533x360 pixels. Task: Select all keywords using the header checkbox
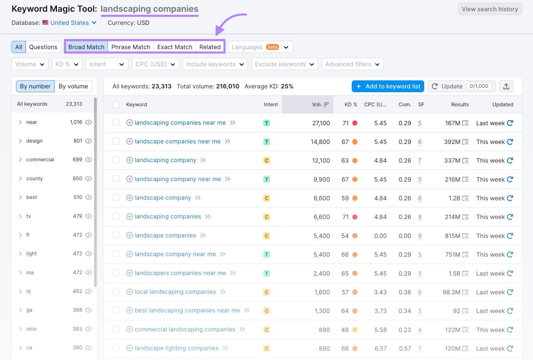click(116, 104)
